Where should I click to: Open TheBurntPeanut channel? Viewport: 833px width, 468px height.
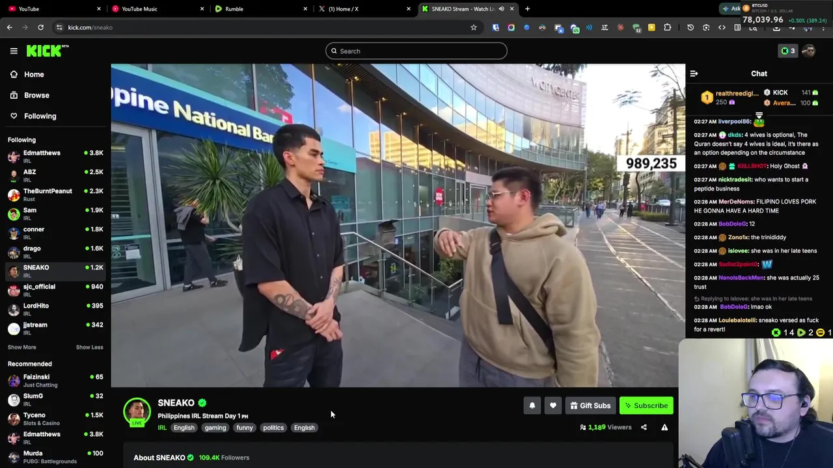coord(55,194)
